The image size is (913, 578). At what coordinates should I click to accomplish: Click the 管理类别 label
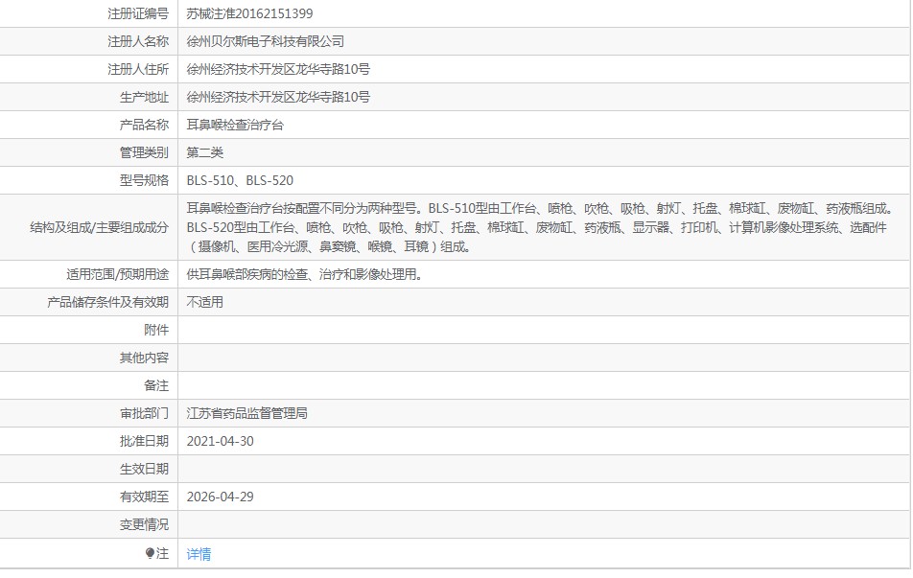tap(144, 152)
